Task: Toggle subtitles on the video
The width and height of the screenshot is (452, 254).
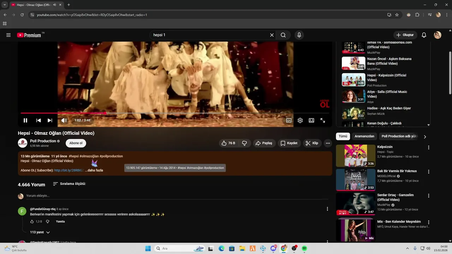Action: click(x=289, y=120)
